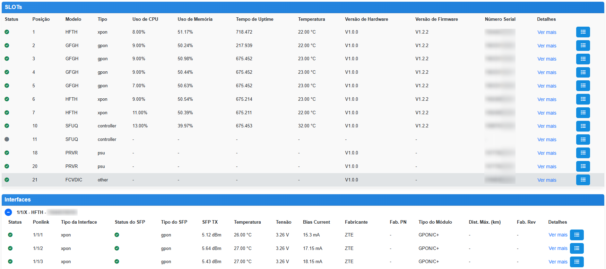
Task: Click the 'SFP TX' column header
Action: (210, 222)
